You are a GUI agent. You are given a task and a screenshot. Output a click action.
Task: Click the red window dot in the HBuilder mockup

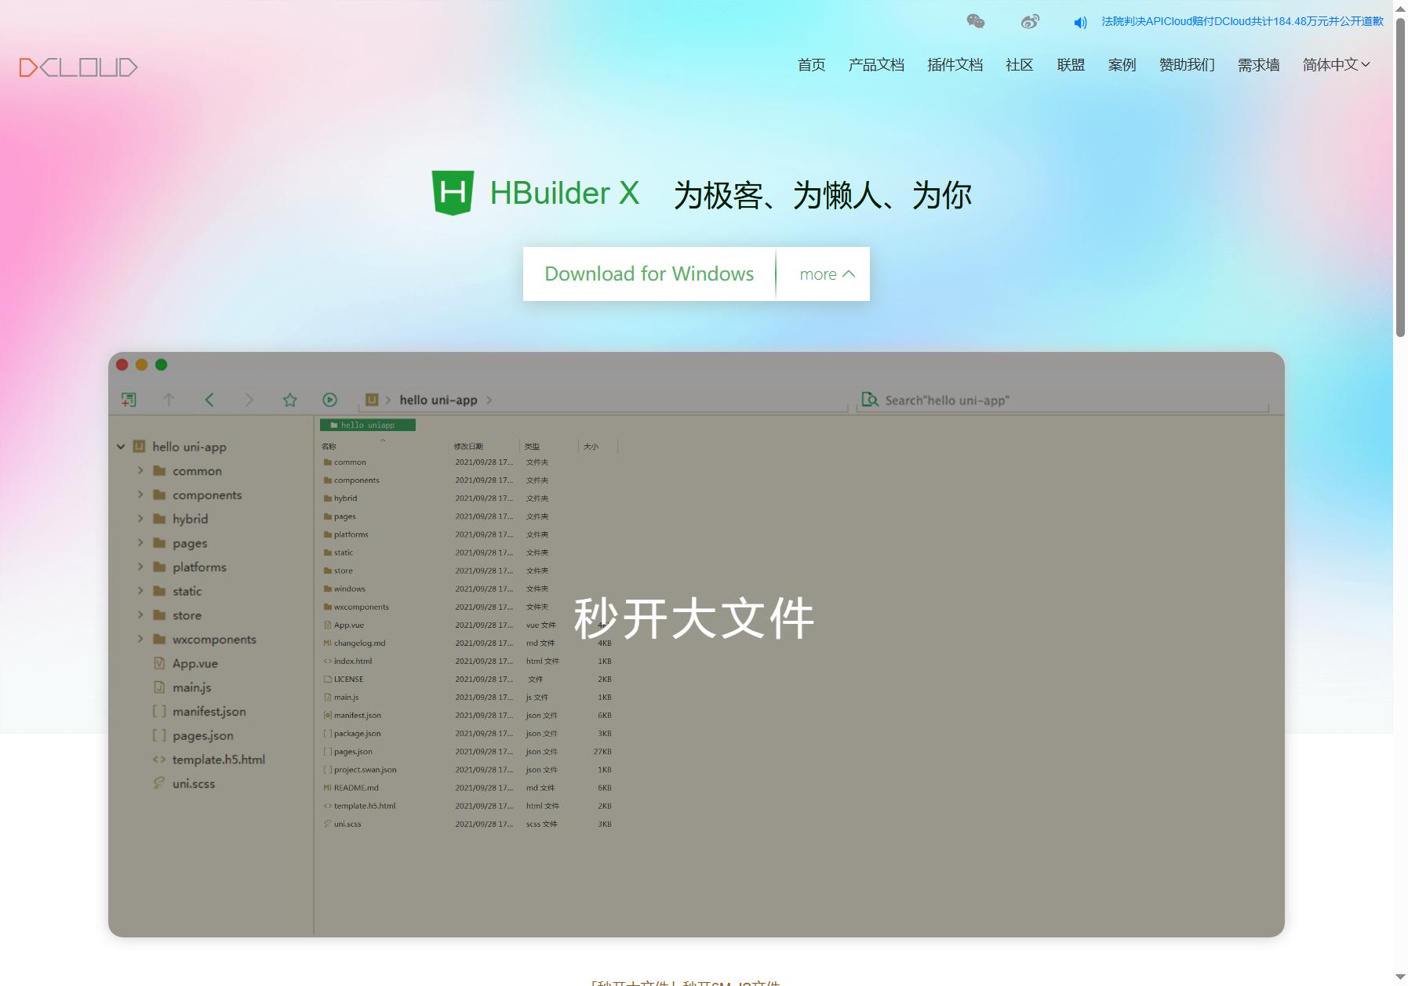[122, 364]
